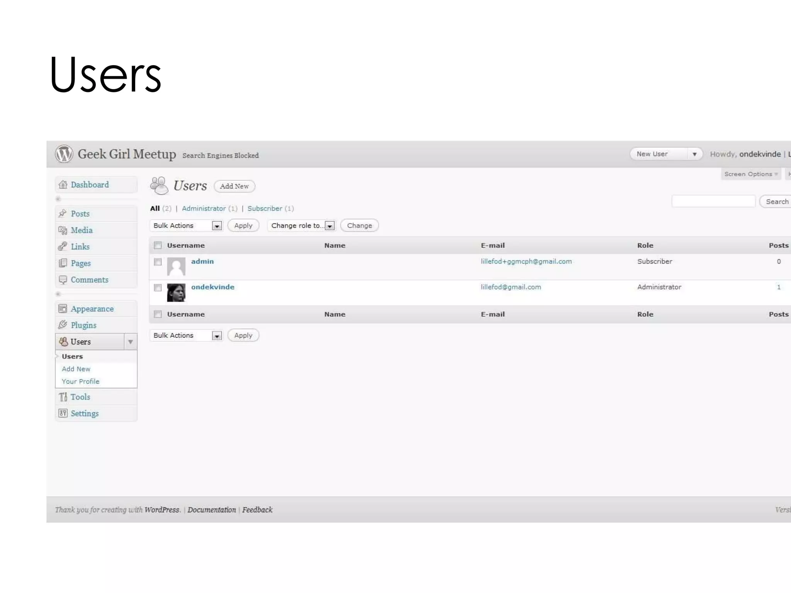The width and height of the screenshot is (791, 593).
Task: Click the Settings icon in sidebar
Action: click(63, 413)
